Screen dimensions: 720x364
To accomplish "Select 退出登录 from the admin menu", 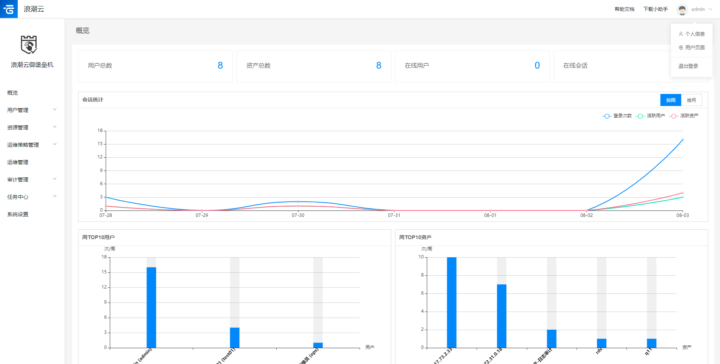I will [688, 66].
